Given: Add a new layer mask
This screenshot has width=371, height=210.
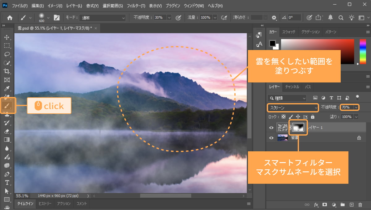Looking at the screenshot, I should 324,204.
